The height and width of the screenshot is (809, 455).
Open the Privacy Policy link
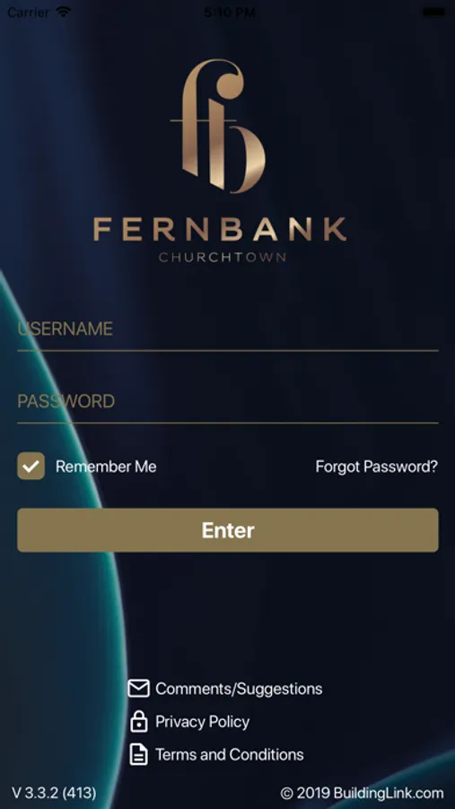[x=203, y=721]
